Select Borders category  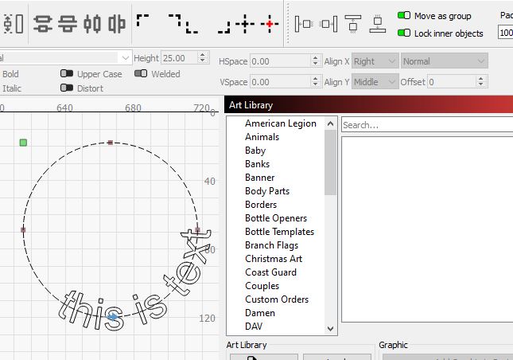click(261, 205)
